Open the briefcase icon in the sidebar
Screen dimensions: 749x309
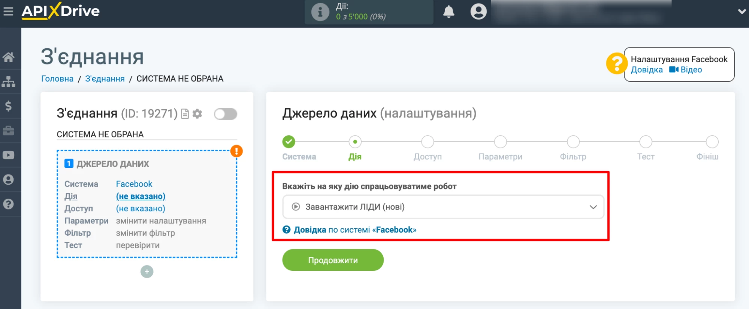(9, 130)
